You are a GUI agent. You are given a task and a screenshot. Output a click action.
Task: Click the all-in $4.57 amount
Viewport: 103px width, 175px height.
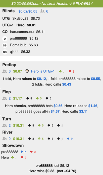click(55, 111)
